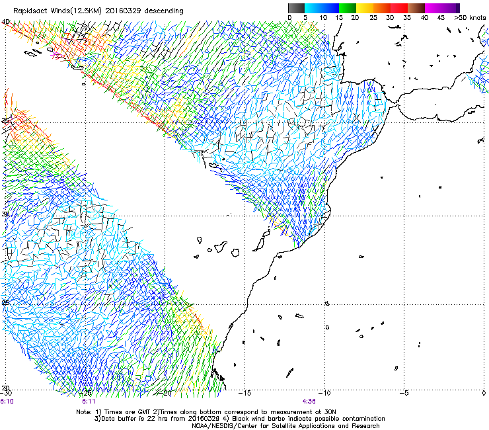The height and width of the screenshot is (430, 489).
Task: Click the '20' latitude label at bottom left
Action: [5, 388]
